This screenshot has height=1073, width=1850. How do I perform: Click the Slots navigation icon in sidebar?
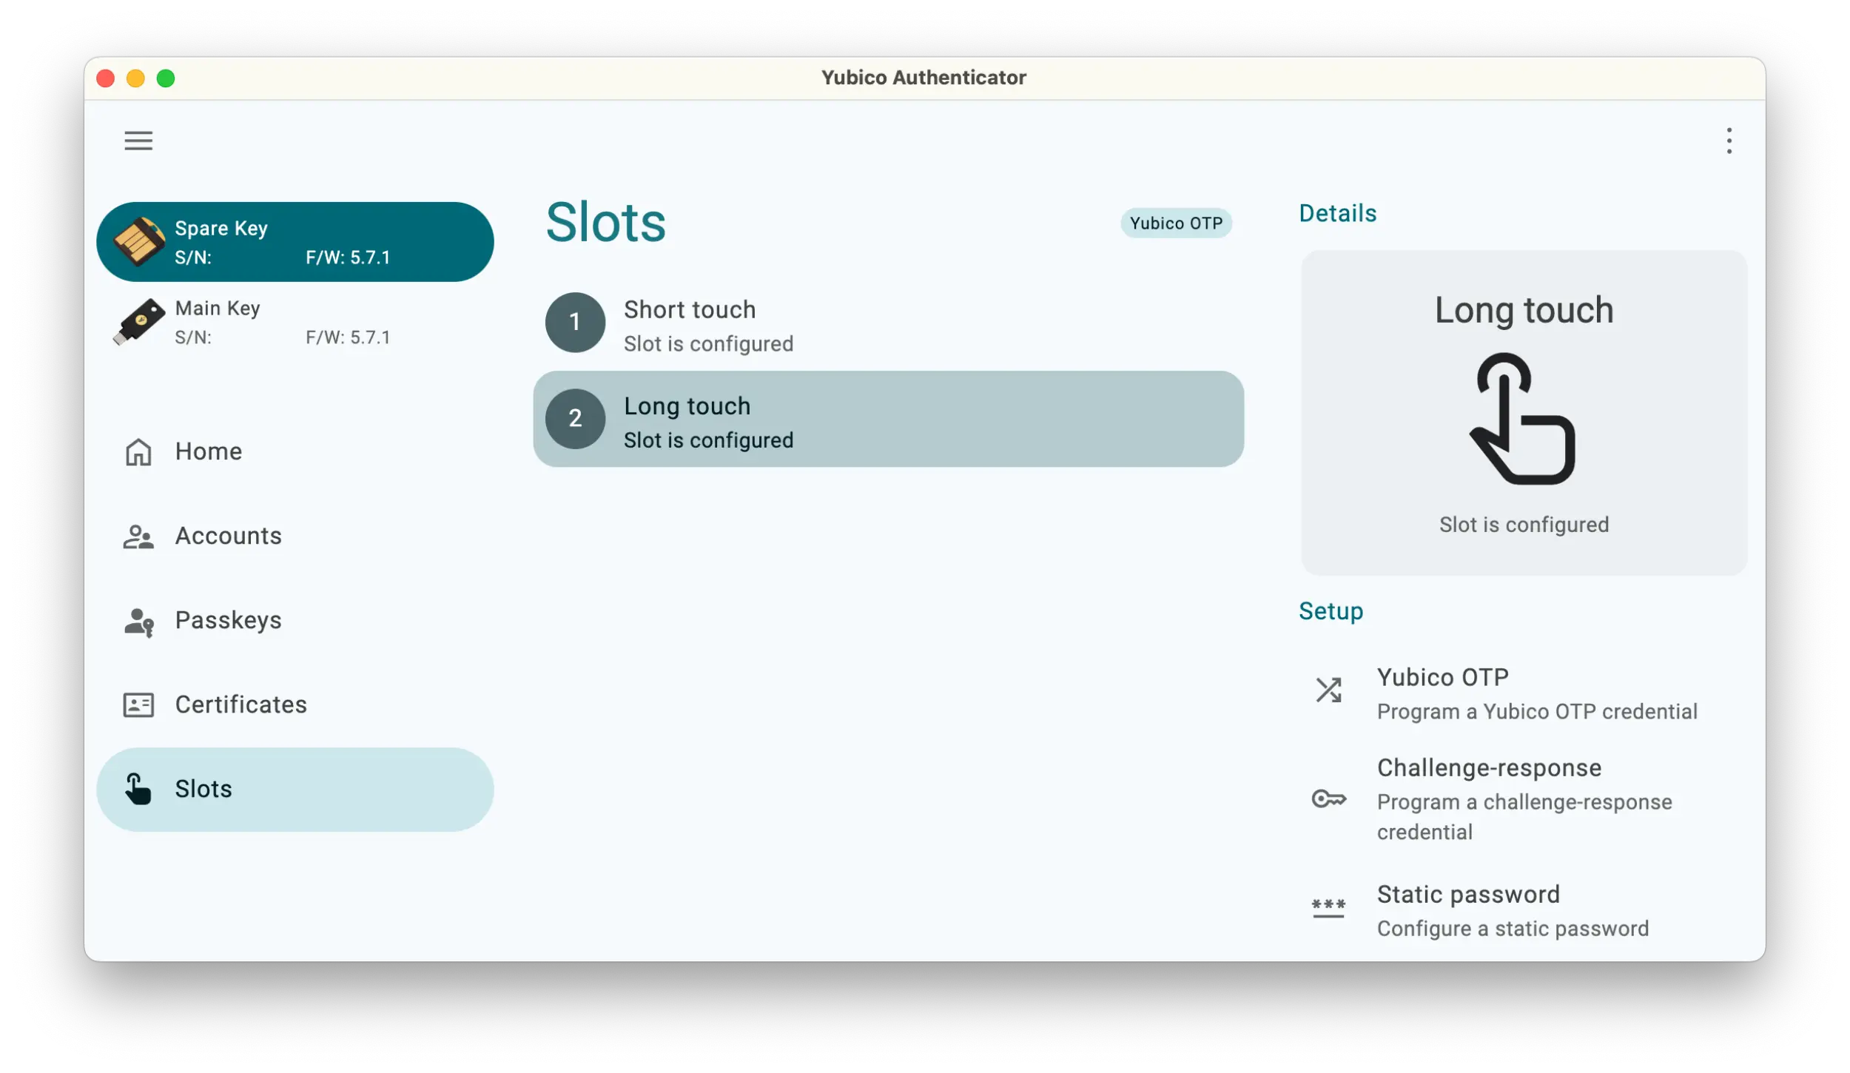point(135,788)
